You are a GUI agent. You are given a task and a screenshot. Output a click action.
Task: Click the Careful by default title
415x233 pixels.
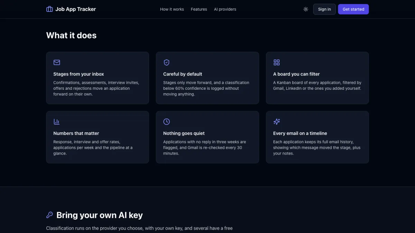click(x=183, y=74)
